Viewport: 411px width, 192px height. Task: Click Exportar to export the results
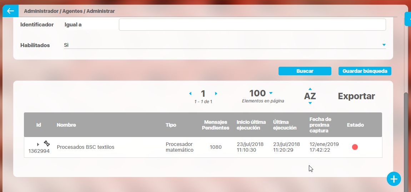pos(356,96)
